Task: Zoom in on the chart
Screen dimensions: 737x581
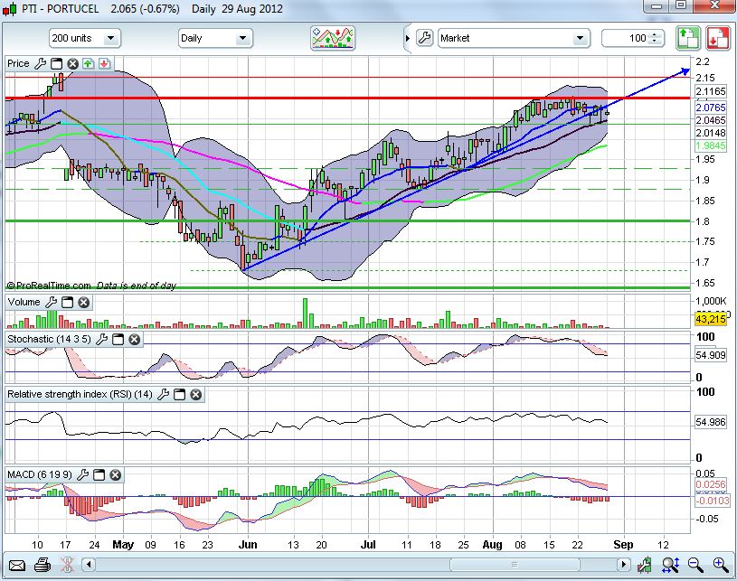Action: click(x=721, y=565)
